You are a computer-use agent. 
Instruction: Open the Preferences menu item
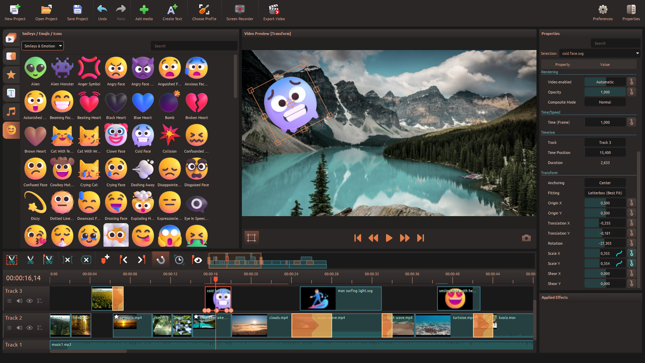pos(603,13)
